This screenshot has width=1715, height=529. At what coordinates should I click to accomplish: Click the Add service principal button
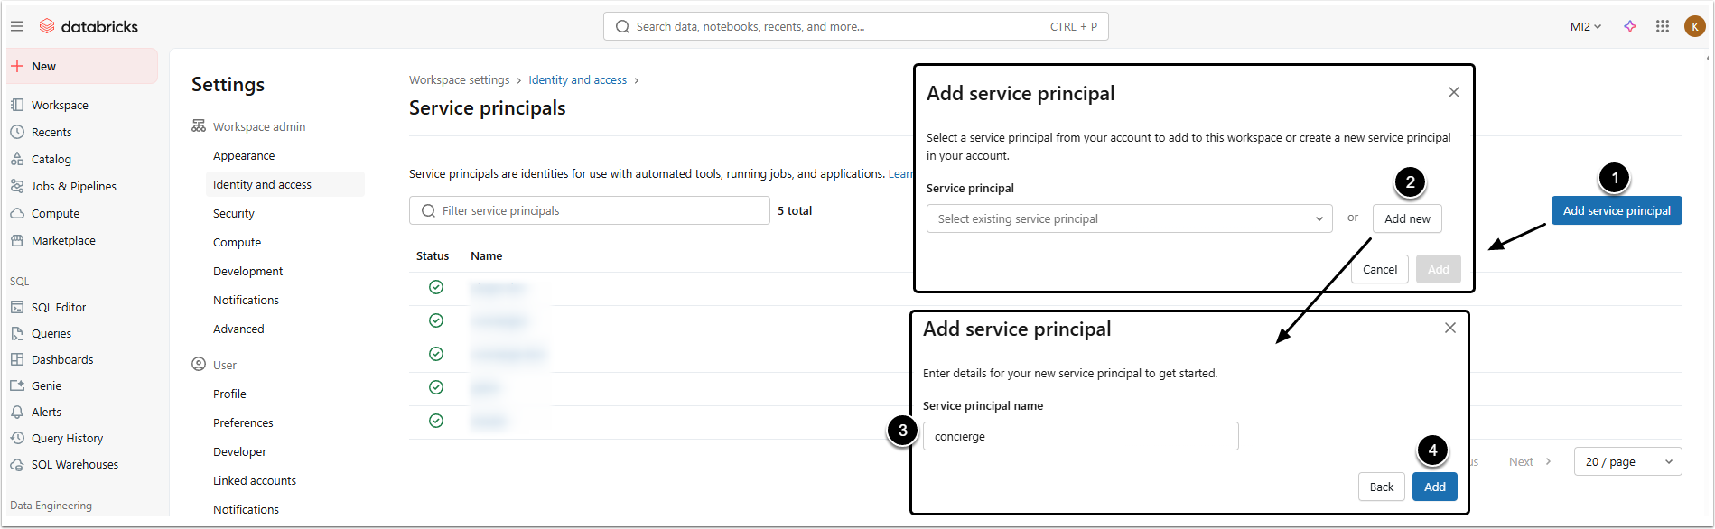1616,210
